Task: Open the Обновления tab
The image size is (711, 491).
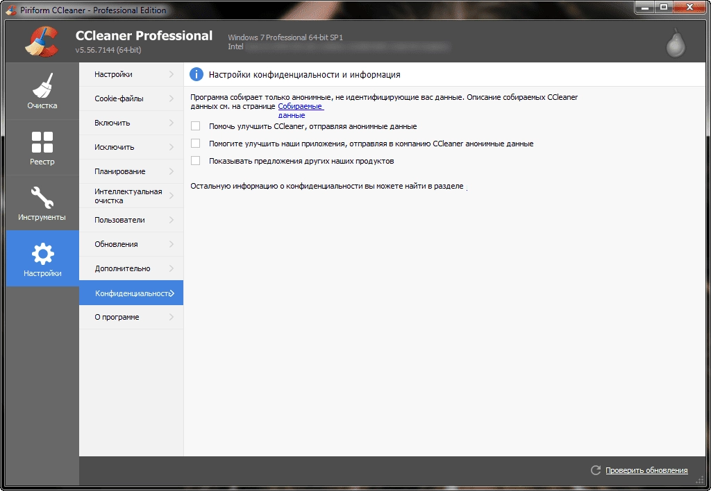Action: click(x=131, y=244)
